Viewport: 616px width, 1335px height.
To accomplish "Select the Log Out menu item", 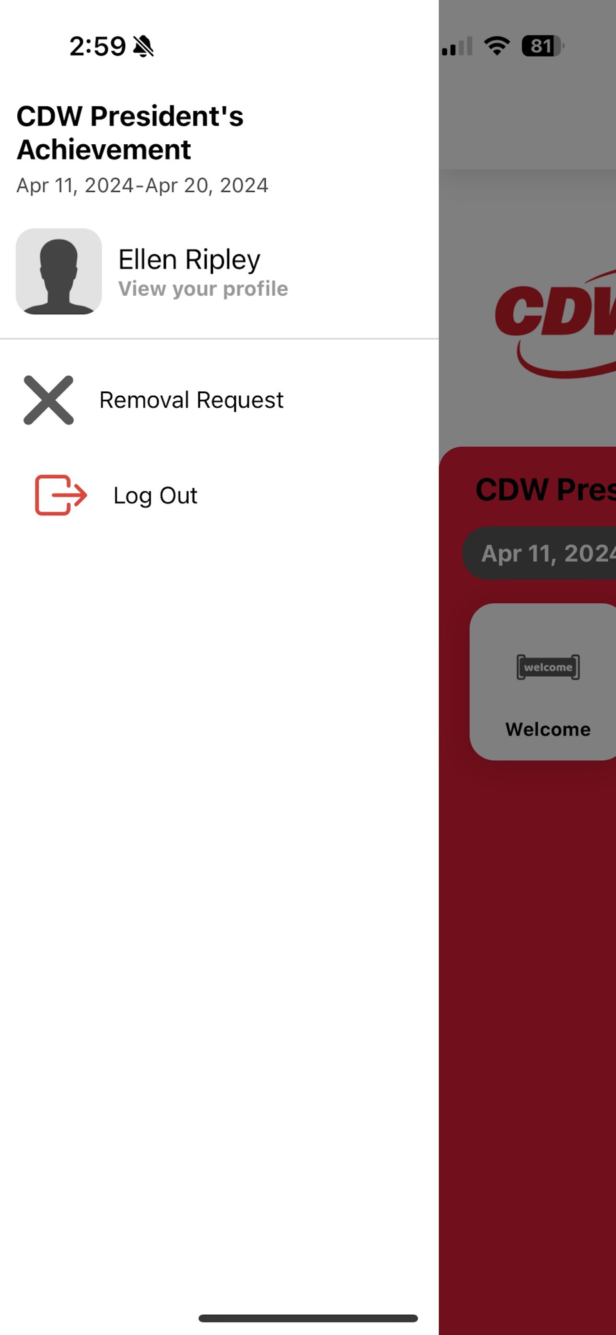I will [x=219, y=495].
